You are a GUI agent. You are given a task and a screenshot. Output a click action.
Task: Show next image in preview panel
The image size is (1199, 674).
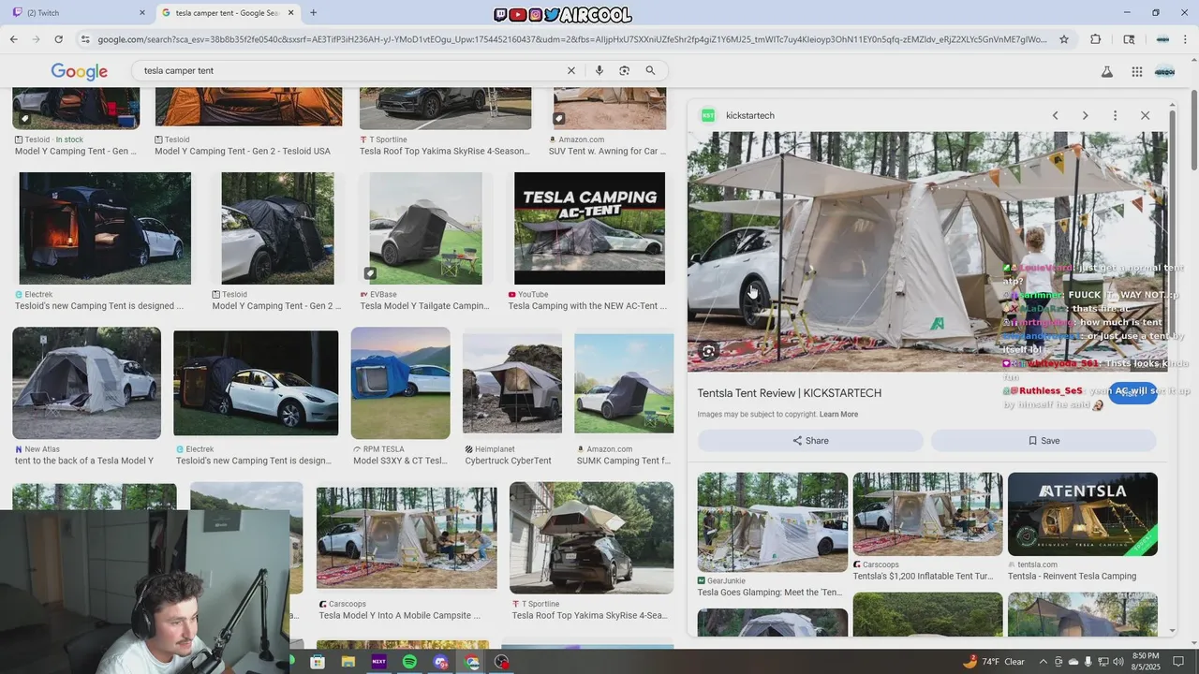click(x=1085, y=115)
